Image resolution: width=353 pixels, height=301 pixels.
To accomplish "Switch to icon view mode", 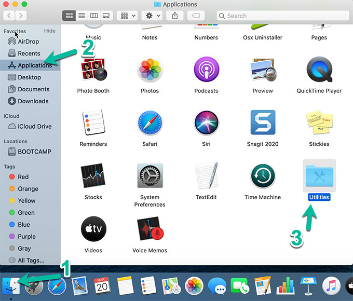I will [69, 16].
